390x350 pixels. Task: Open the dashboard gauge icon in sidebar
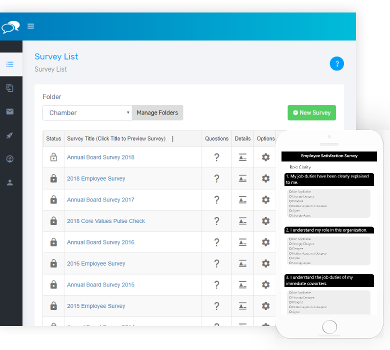click(x=10, y=159)
